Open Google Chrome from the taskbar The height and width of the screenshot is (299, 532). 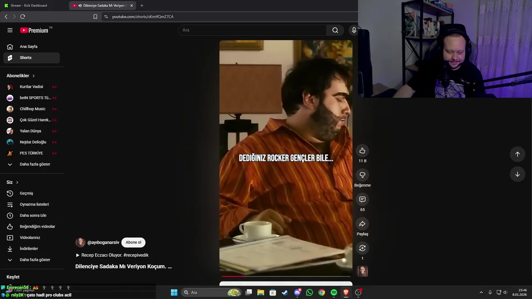(322, 292)
